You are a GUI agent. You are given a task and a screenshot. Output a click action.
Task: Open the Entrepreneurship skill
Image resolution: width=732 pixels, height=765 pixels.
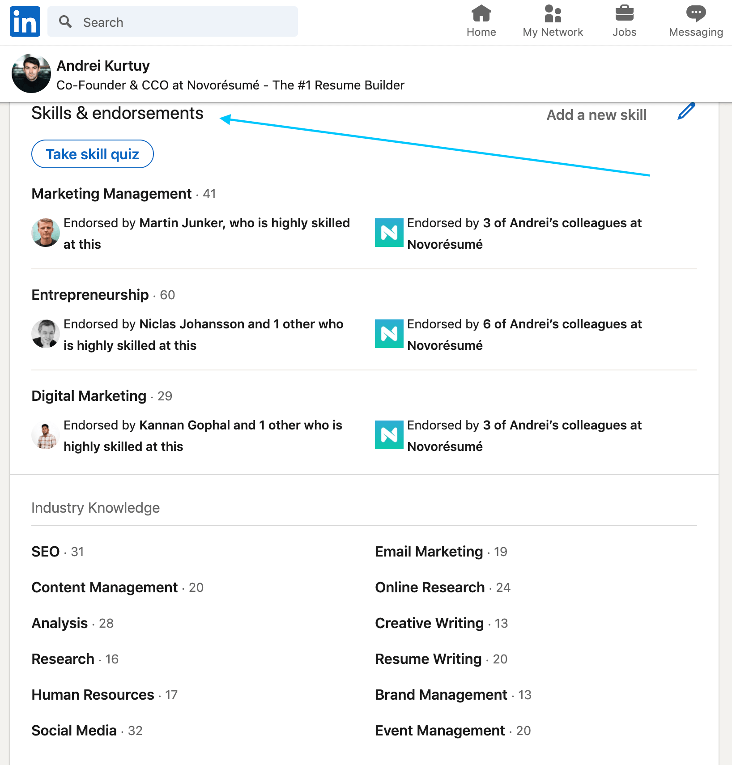coord(89,294)
